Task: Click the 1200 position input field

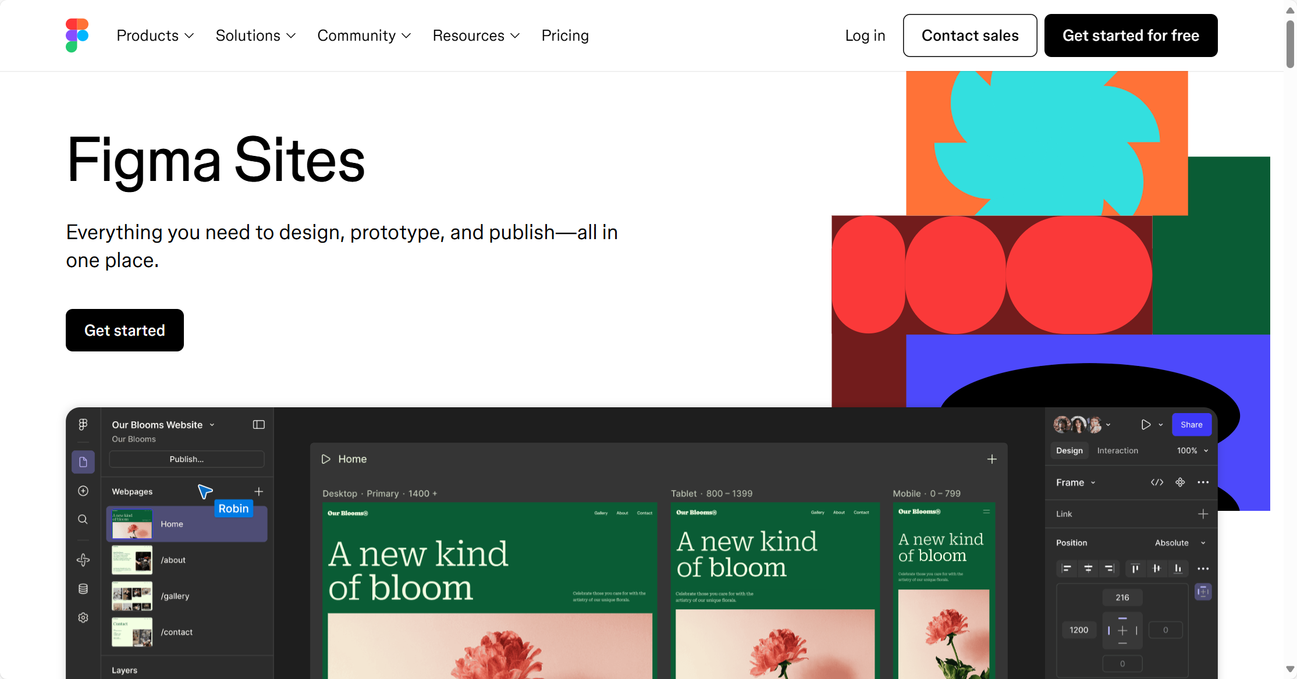Action: 1078,630
